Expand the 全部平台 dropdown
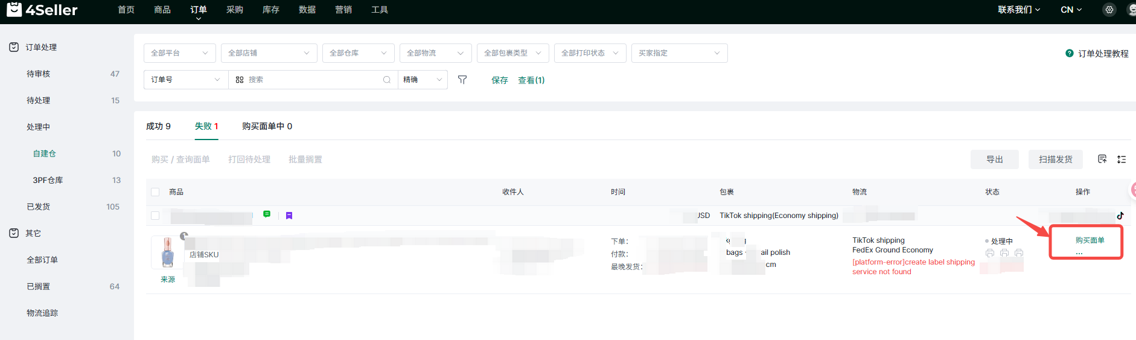Screen dimensions: 1136x340 [179, 53]
